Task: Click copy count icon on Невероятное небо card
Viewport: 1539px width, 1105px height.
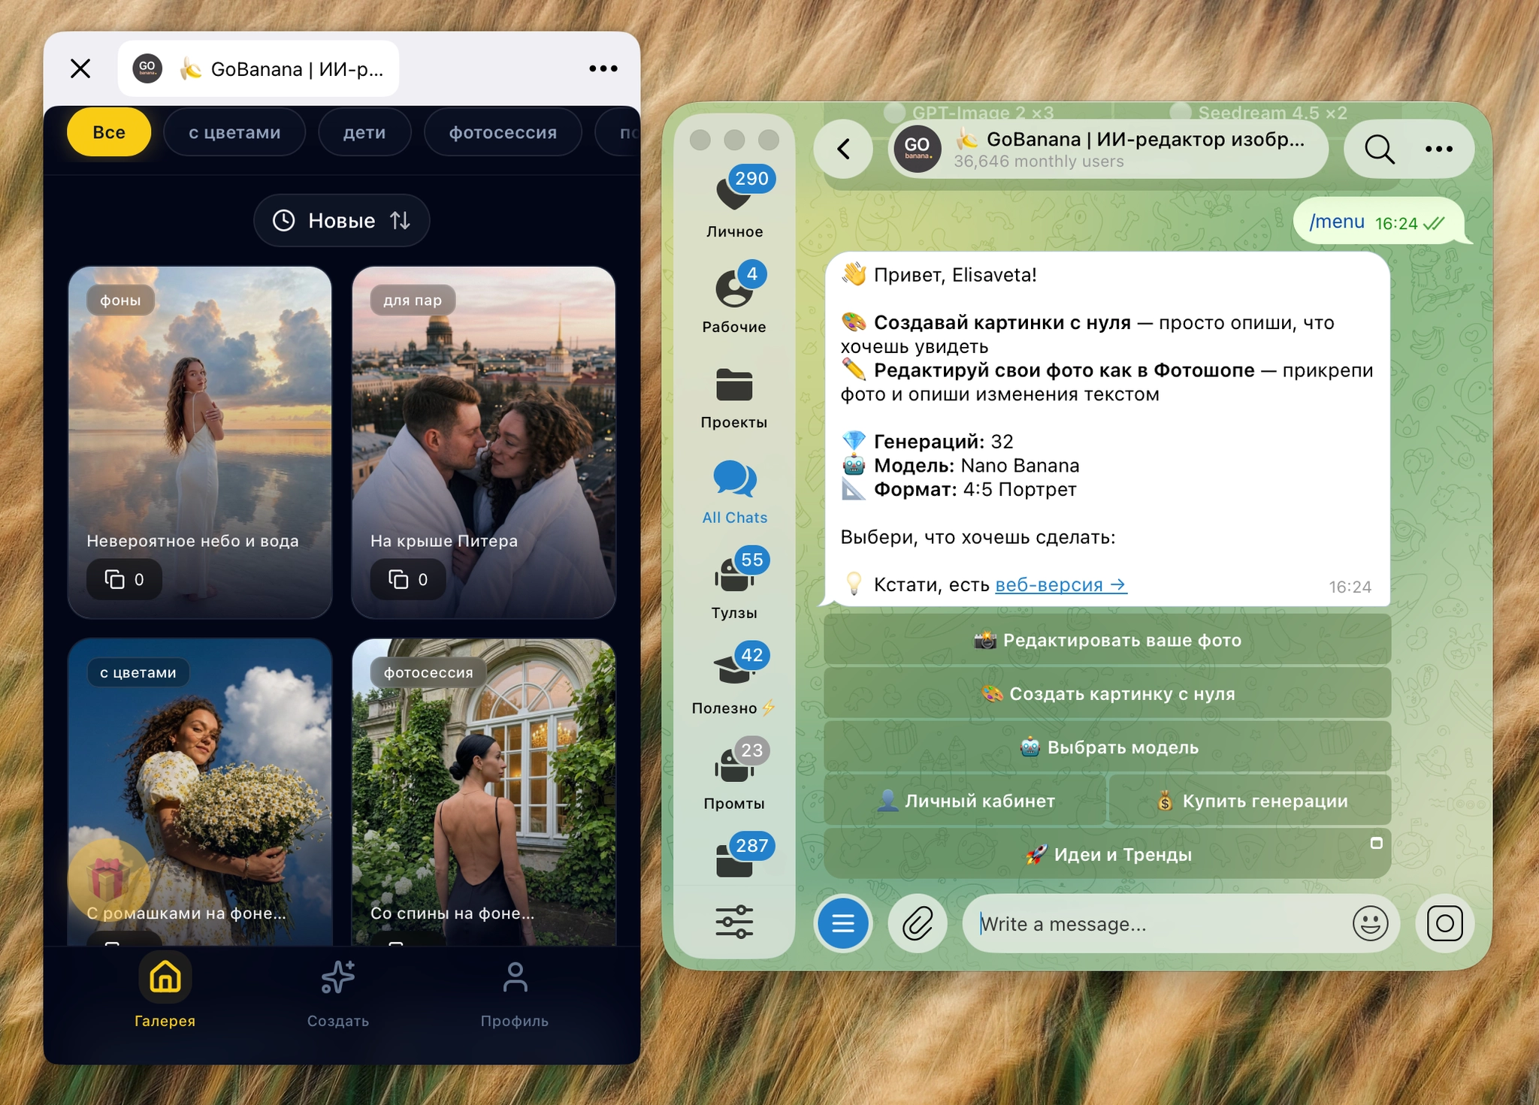Action: coord(114,579)
